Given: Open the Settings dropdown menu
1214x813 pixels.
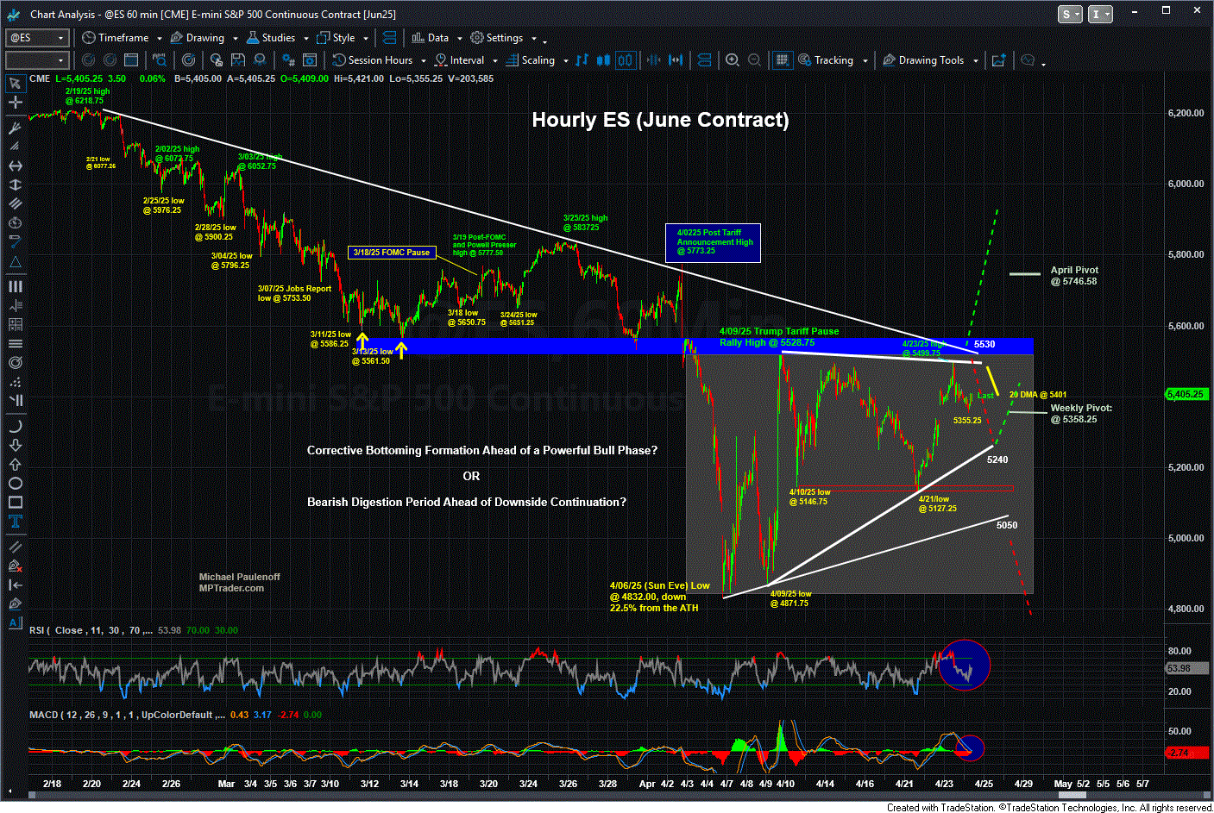Looking at the screenshot, I should 504,38.
